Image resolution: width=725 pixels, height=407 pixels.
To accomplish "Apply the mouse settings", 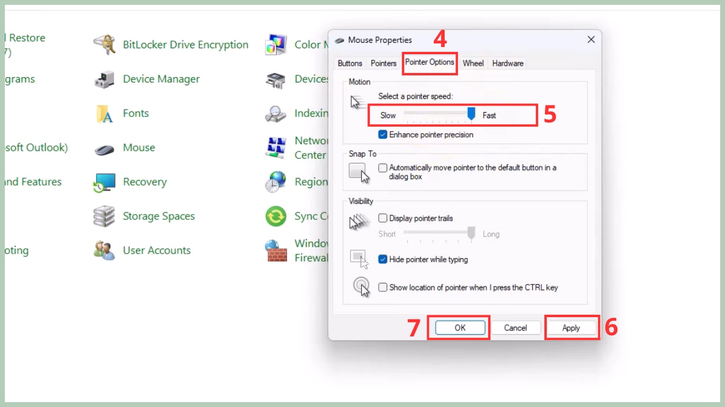I will (x=572, y=327).
